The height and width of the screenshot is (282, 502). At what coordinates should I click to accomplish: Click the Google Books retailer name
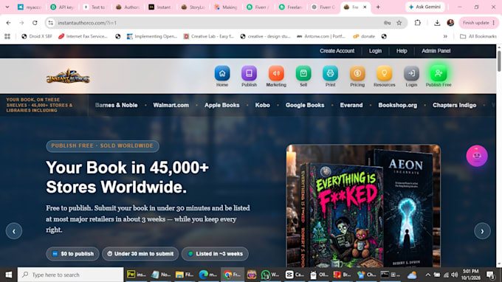[x=305, y=106]
